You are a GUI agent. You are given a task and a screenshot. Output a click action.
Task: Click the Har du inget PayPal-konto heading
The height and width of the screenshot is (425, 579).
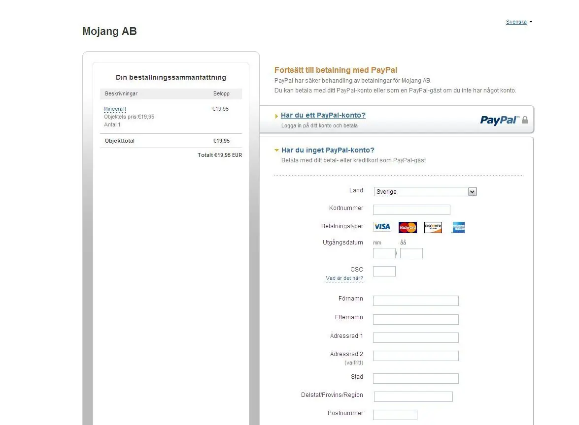coord(328,150)
